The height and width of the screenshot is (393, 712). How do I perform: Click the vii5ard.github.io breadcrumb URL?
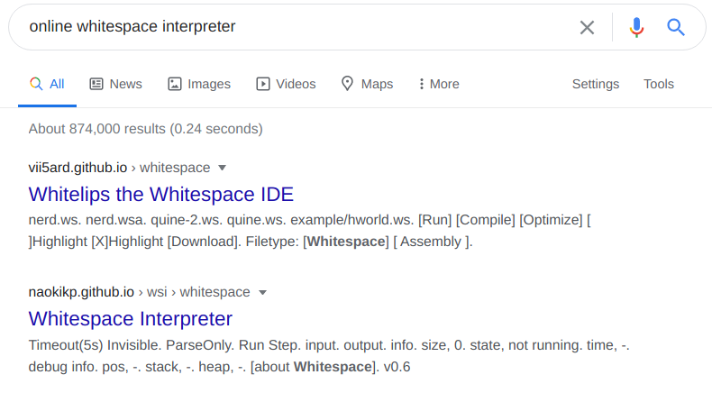pyautogui.click(x=78, y=168)
